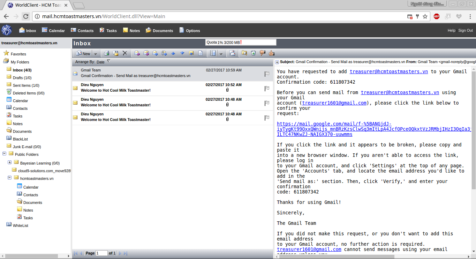
Task: Open Notes from the top menu
Action: [131, 30]
